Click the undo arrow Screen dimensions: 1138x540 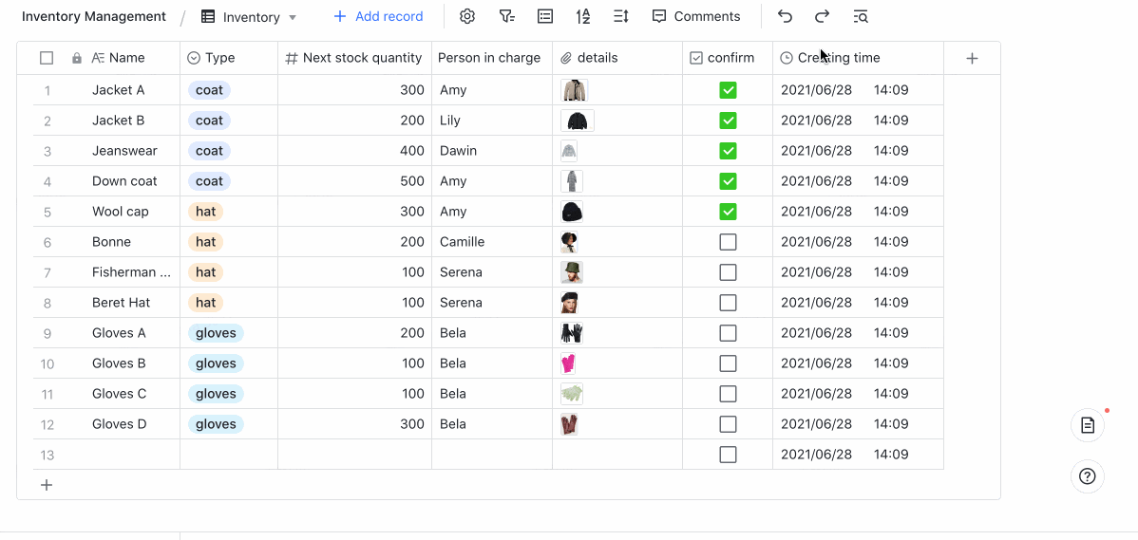(x=785, y=16)
